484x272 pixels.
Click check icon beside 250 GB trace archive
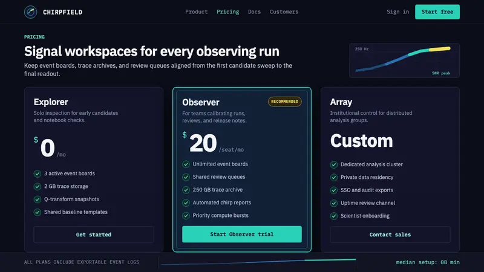(x=186, y=190)
